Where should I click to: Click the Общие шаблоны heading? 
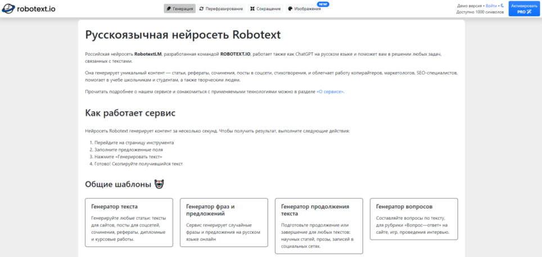pos(118,184)
